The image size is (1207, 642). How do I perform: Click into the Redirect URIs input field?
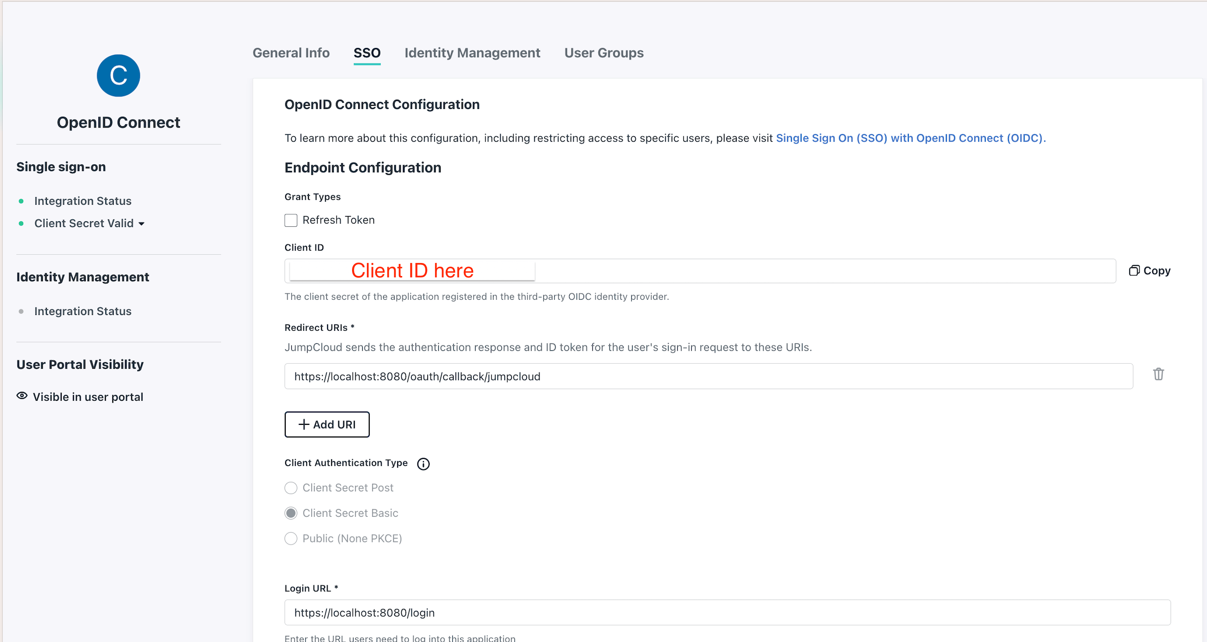(708, 376)
